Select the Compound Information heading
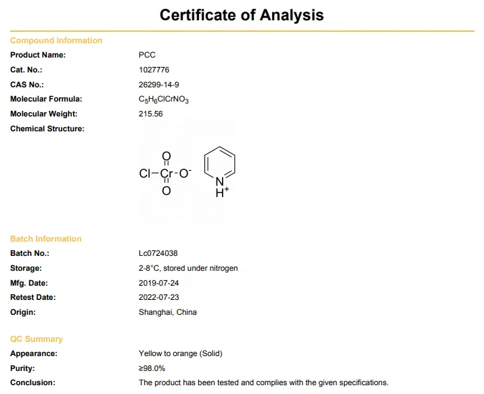The image size is (484, 394). [x=56, y=41]
